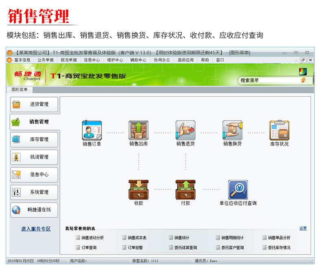
Task: Open 单位应收应付查询 magnifier icon
Action: pyautogui.click(x=238, y=190)
